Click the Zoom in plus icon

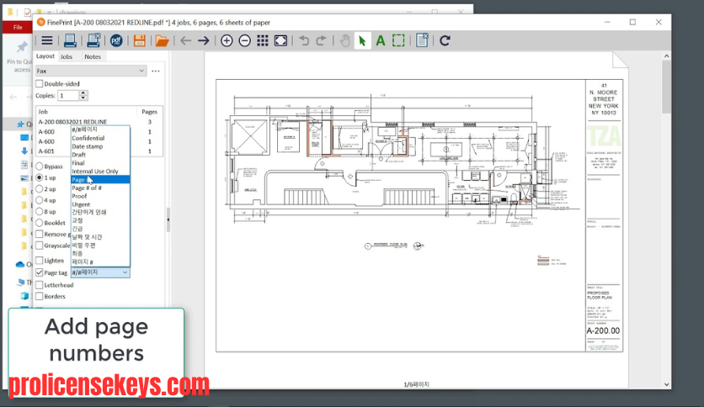[x=227, y=41]
